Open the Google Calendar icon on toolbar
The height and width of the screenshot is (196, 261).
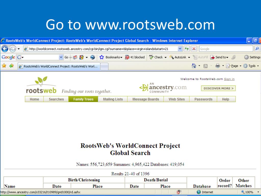click(x=75, y=57)
